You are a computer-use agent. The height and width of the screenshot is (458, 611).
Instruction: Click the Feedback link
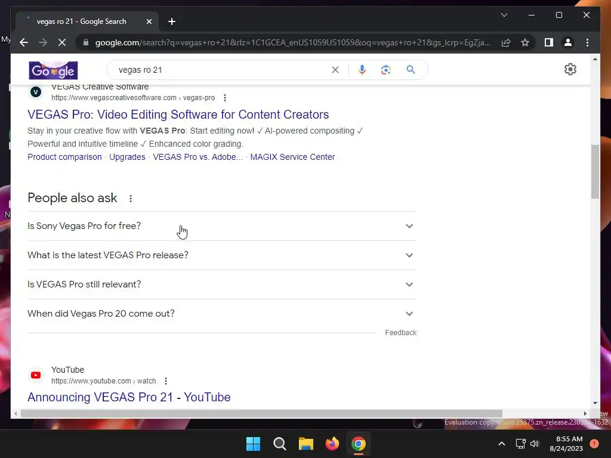400,333
